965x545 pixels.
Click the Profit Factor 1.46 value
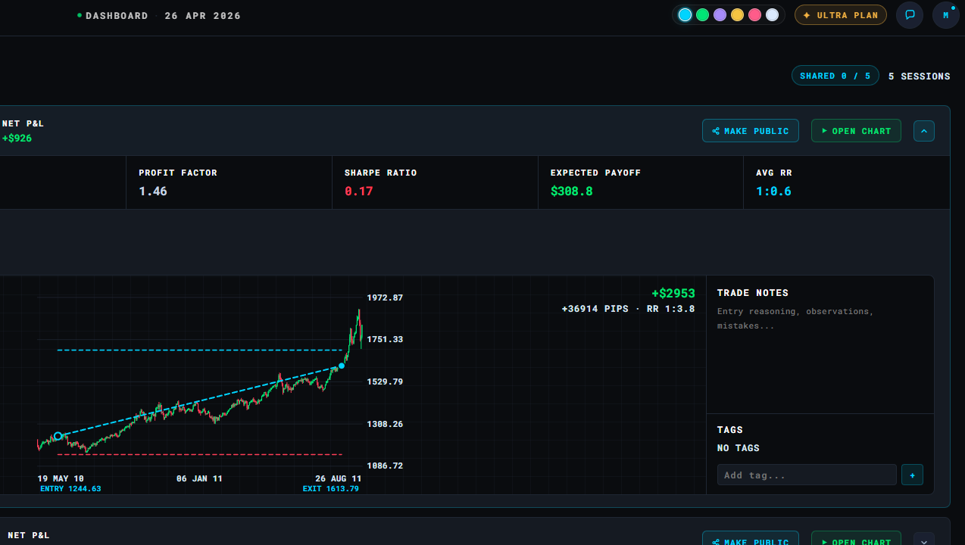pyautogui.click(x=153, y=191)
